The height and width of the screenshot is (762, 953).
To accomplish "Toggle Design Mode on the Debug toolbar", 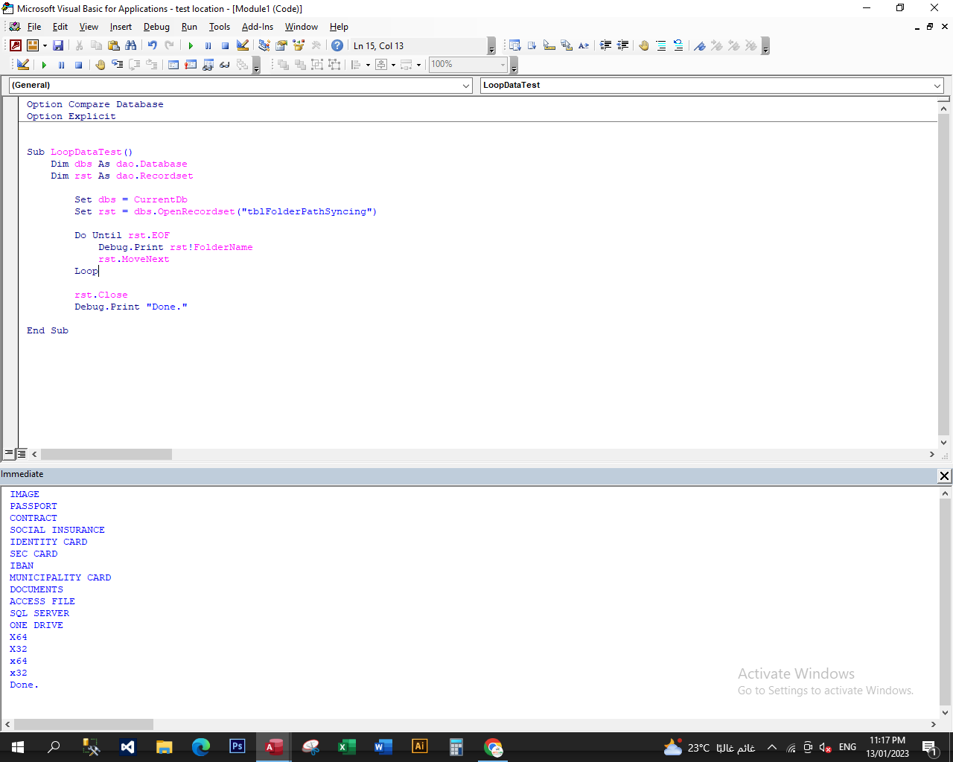I will pyautogui.click(x=23, y=65).
